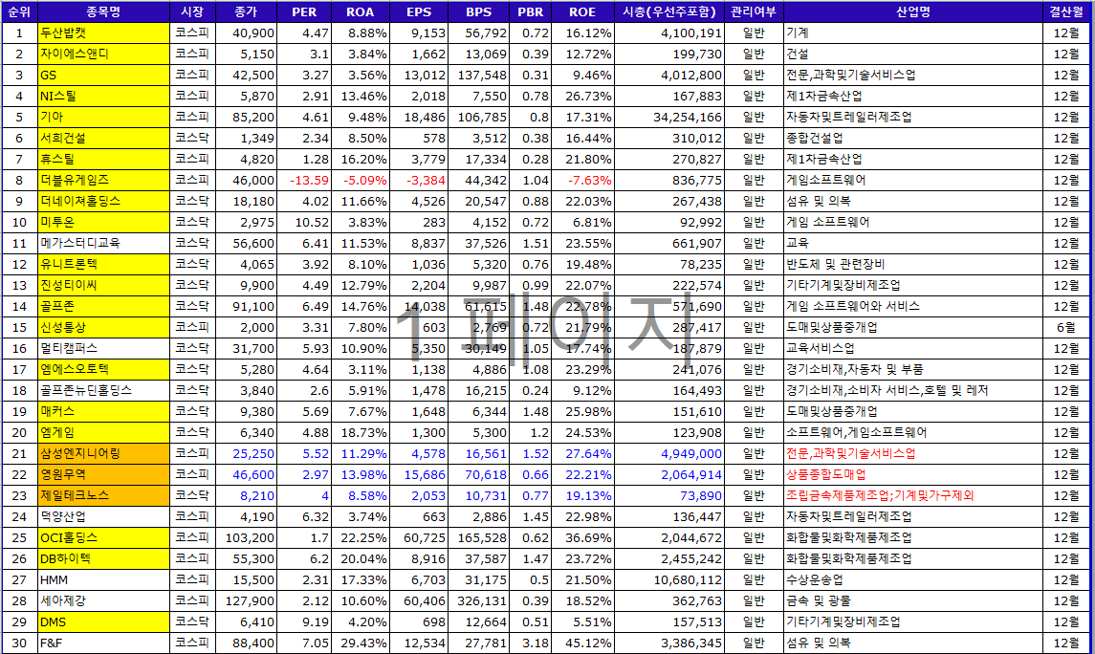Select the 진성티이씨 stock name cell
The image size is (1095, 654).
pyautogui.click(x=103, y=285)
